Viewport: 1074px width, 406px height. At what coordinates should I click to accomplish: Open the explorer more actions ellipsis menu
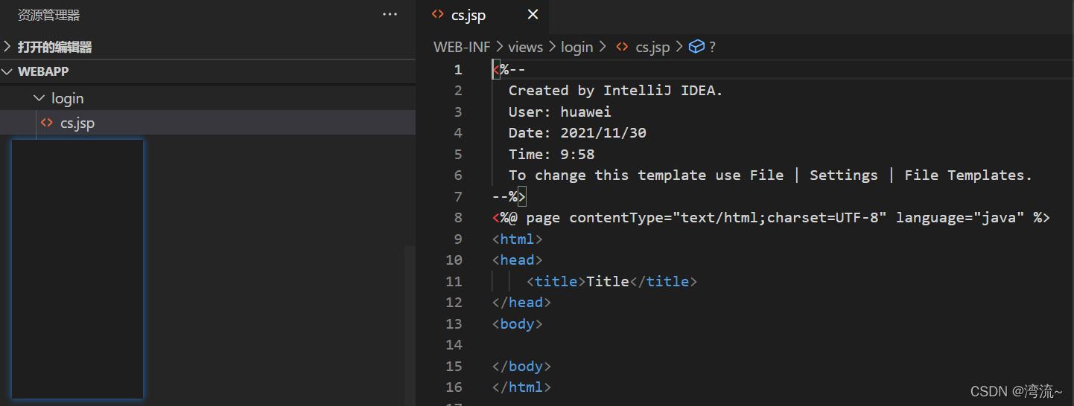[x=390, y=14]
